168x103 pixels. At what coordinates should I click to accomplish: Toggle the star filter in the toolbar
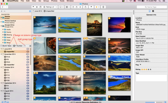point(37,7)
